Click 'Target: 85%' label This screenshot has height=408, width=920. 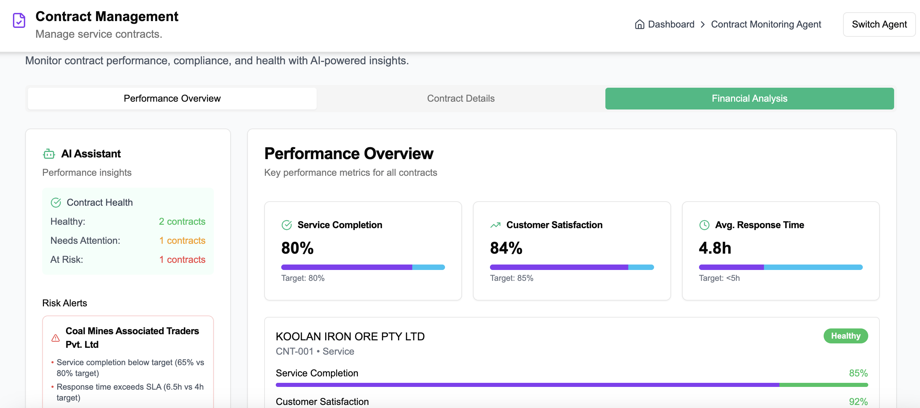pyautogui.click(x=511, y=278)
